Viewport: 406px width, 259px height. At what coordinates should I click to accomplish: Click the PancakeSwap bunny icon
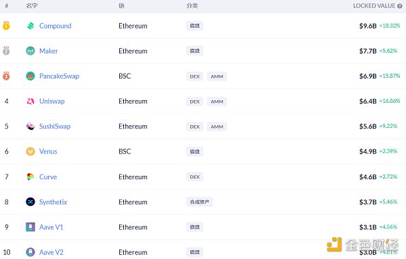click(x=30, y=76)
